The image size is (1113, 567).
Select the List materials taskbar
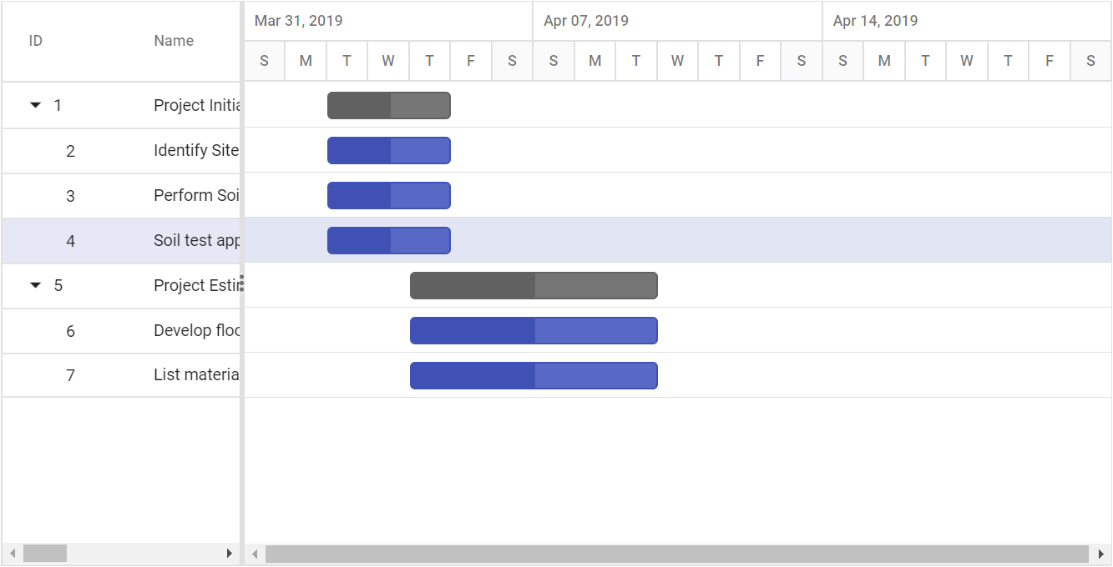(x=534, y=375)
